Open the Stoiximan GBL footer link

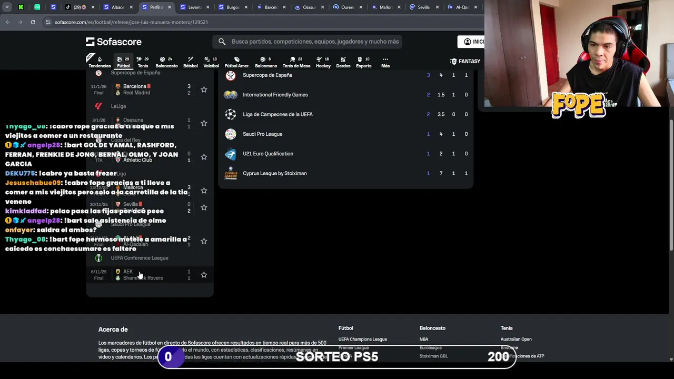[x=433, y=356]
